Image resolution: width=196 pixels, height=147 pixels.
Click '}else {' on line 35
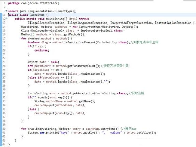(x=33, y=109)
